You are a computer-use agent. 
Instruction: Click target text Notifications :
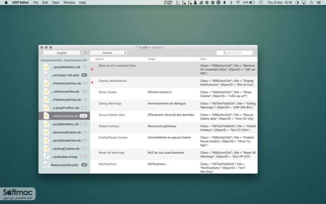pyautogui.click(x=157, y=164)
